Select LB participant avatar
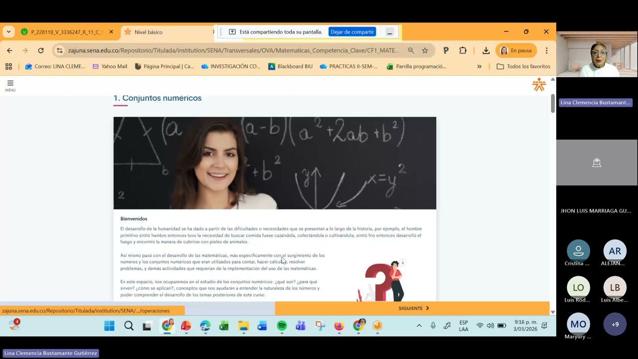638x359 pixels. click(615, 288)
